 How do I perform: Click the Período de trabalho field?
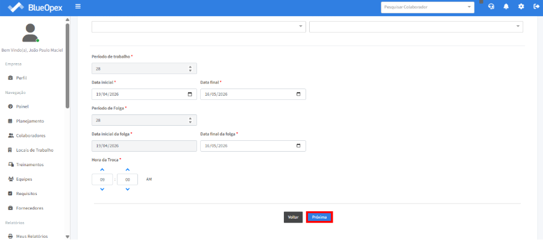[x=144, y=69]
